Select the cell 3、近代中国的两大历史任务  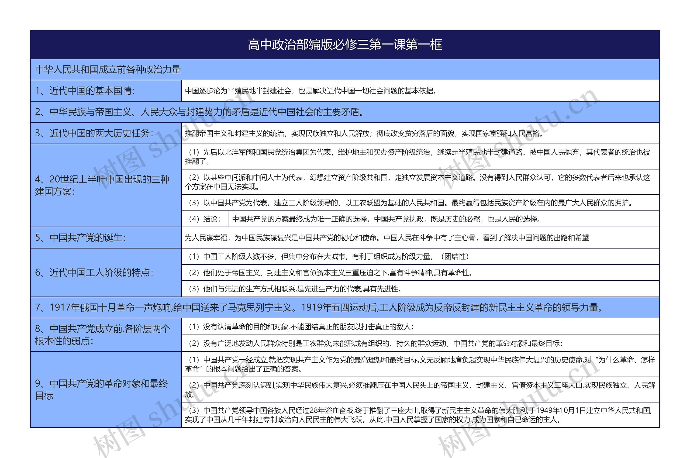coord(106,133)
